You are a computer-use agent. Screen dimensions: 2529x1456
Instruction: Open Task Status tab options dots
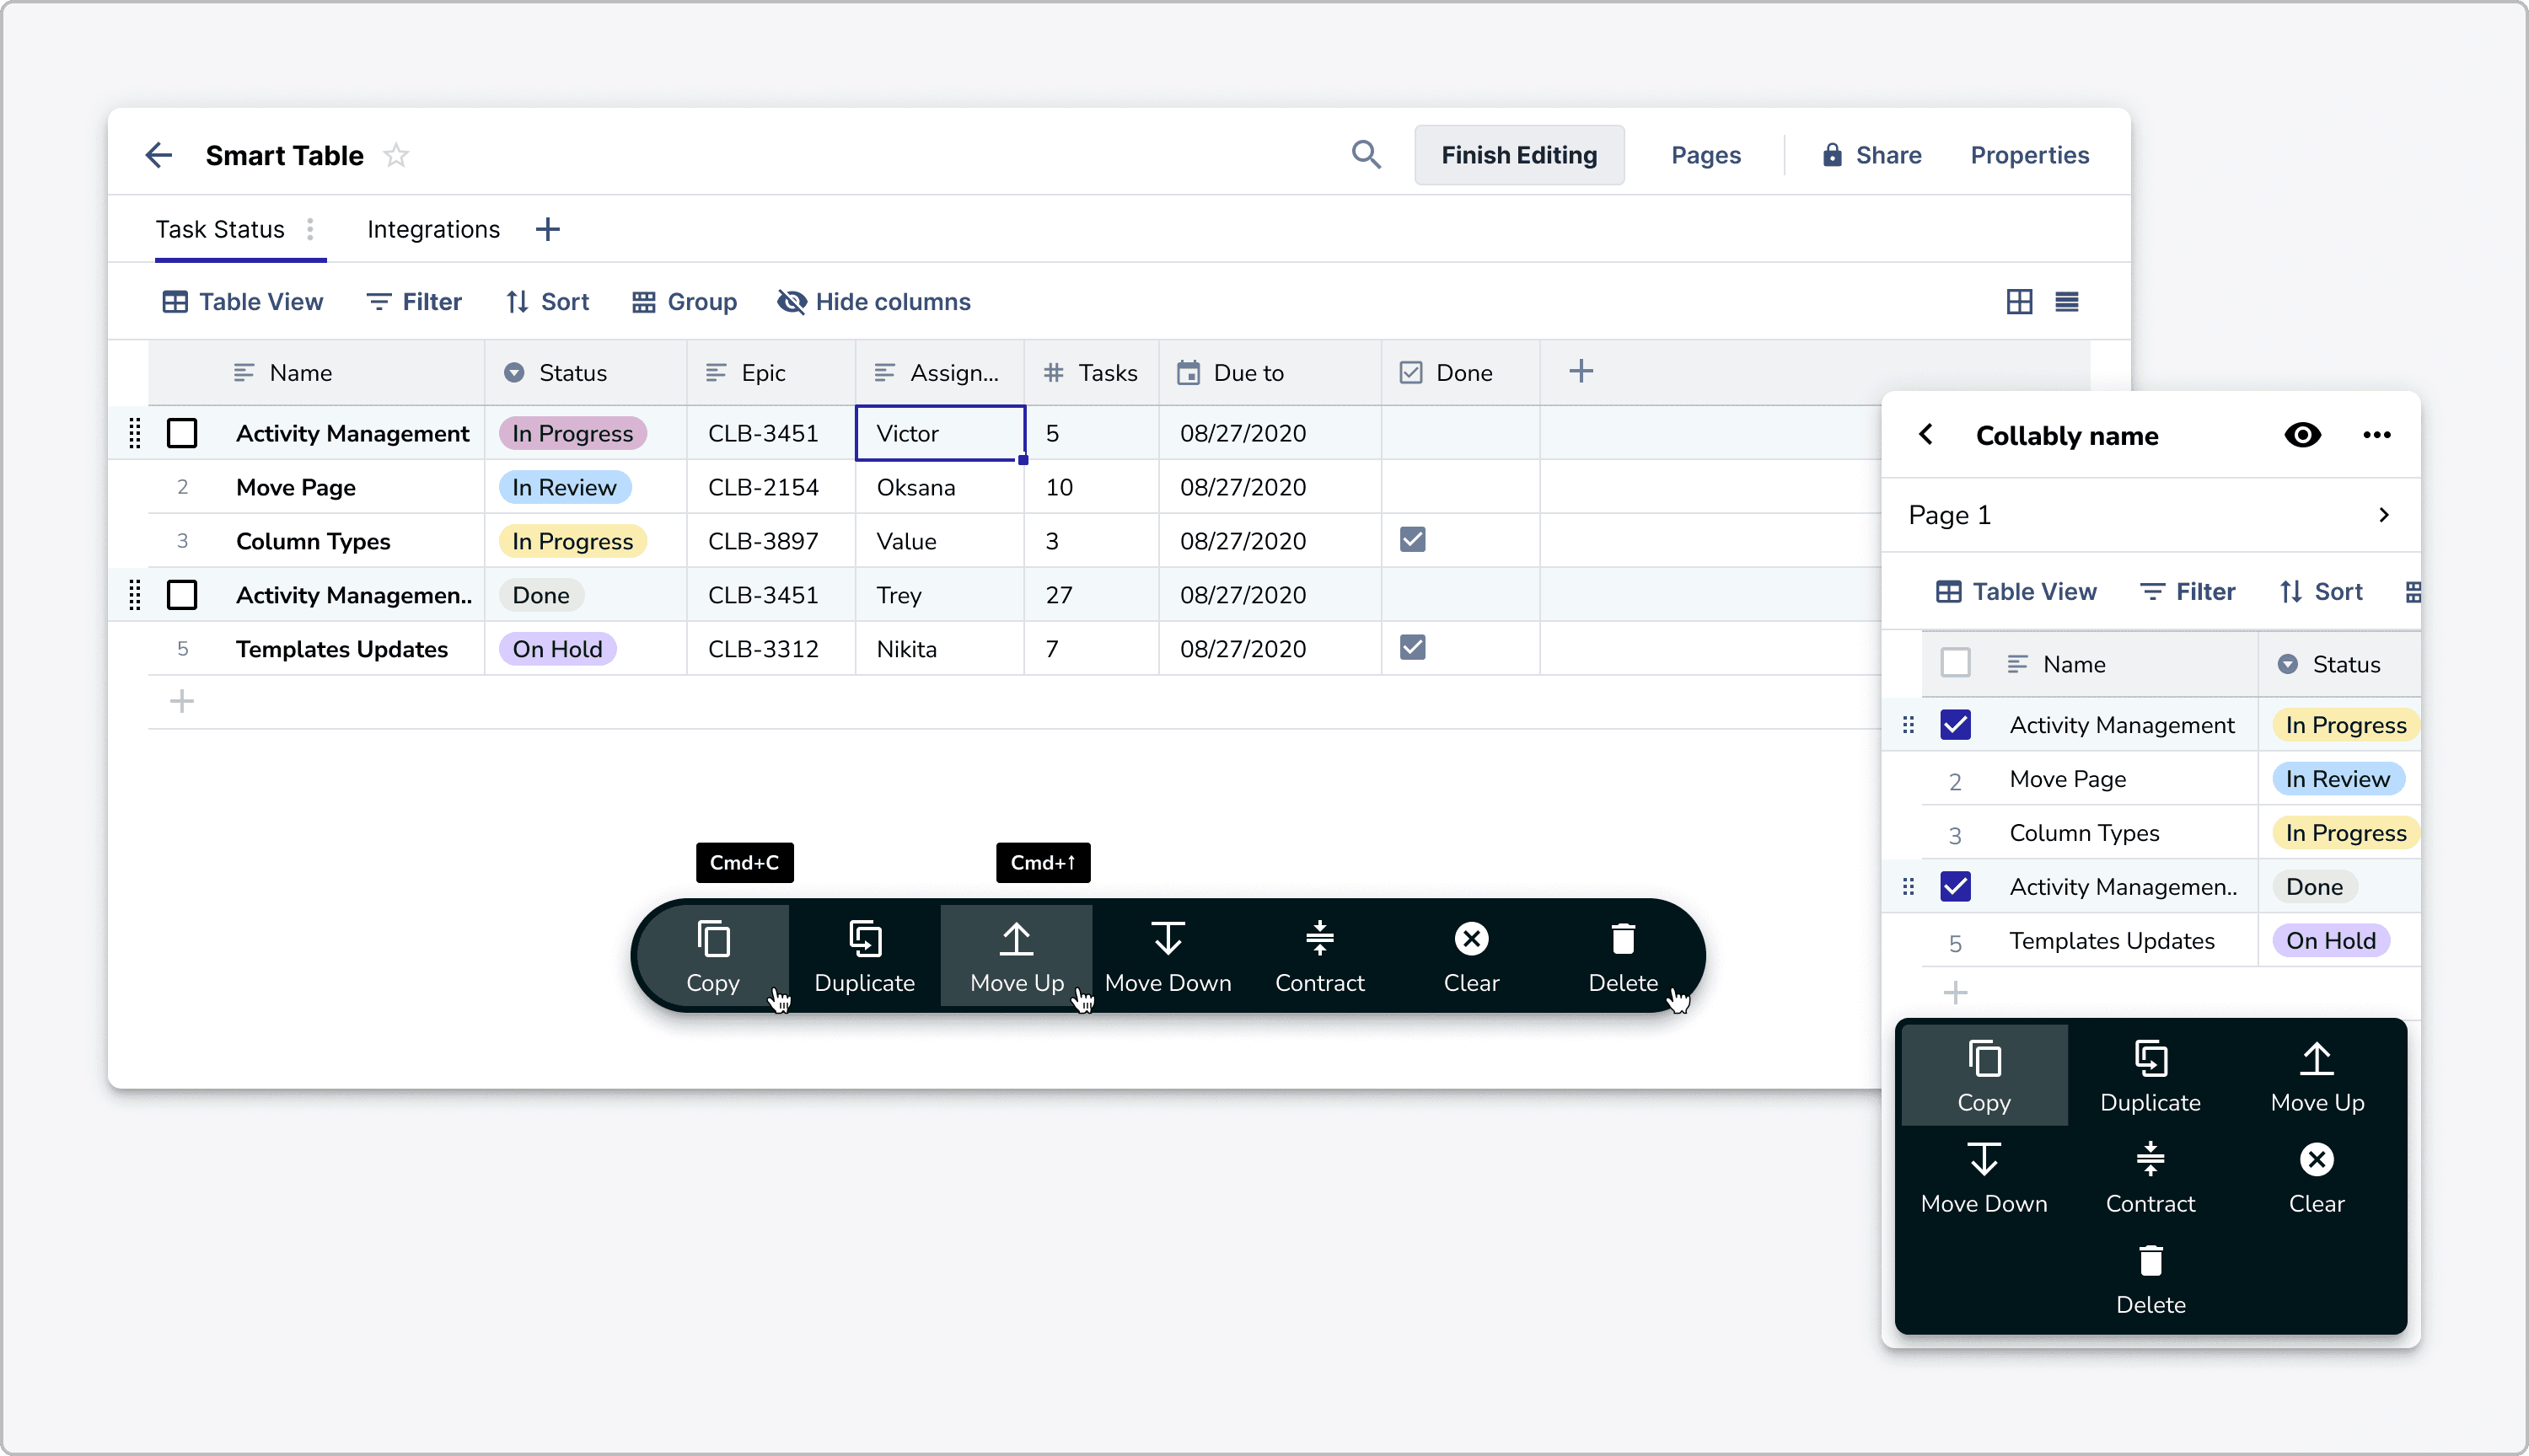click(310, 229)
